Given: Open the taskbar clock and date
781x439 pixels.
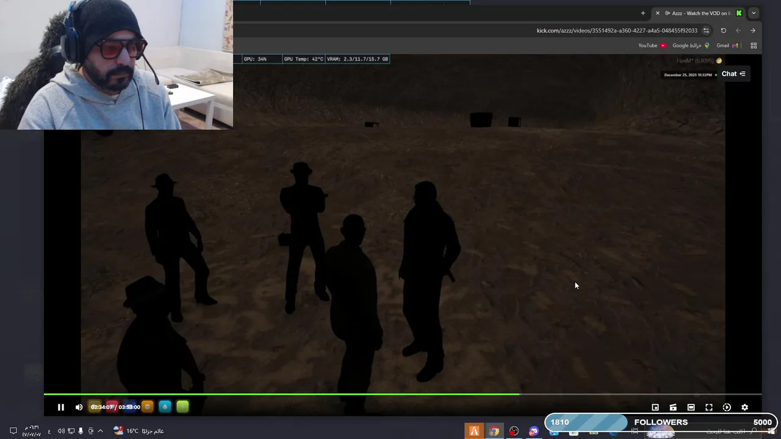Looking at the screenshot, I should pyautogui.click(x=31, y=431).
